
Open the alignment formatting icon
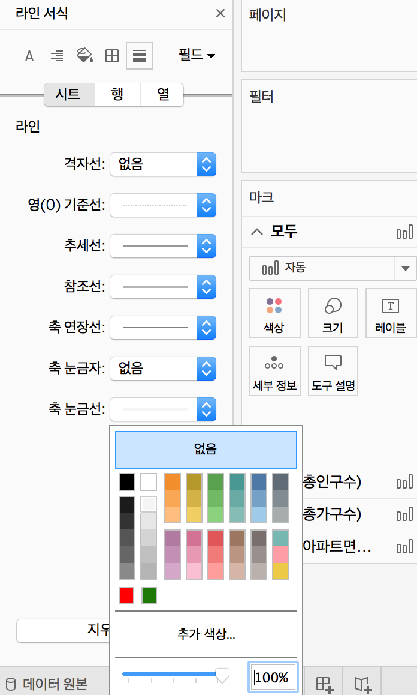pos(57,56)
